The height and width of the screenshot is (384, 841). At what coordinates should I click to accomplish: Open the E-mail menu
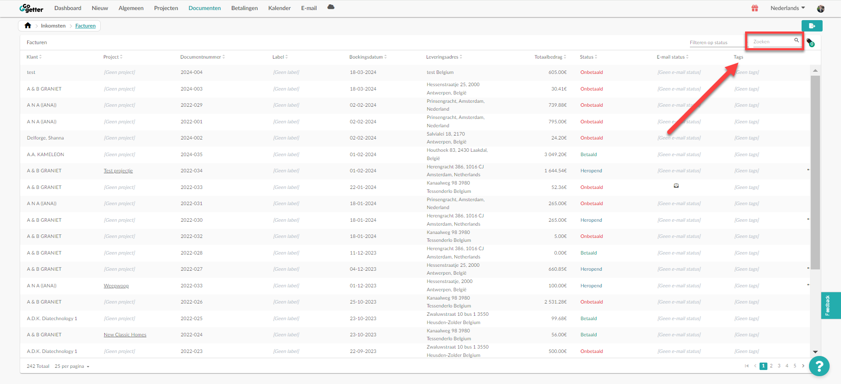[x=309, y=8]
